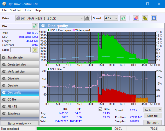The width and height of the screenshot is (165, 131).
Task: Open Create test disc
Action: pos(20,64)
